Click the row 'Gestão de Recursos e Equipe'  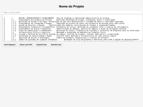point(32,25)
